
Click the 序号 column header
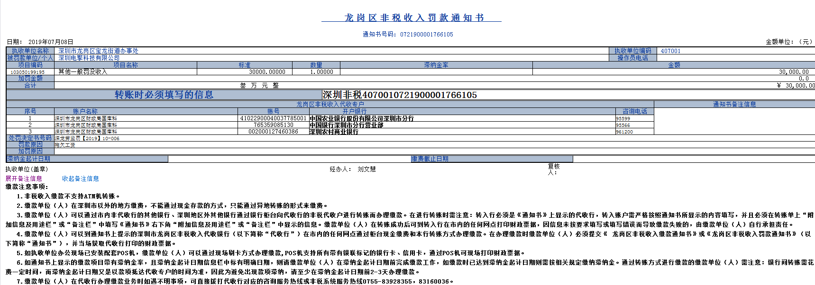point(30,111)
